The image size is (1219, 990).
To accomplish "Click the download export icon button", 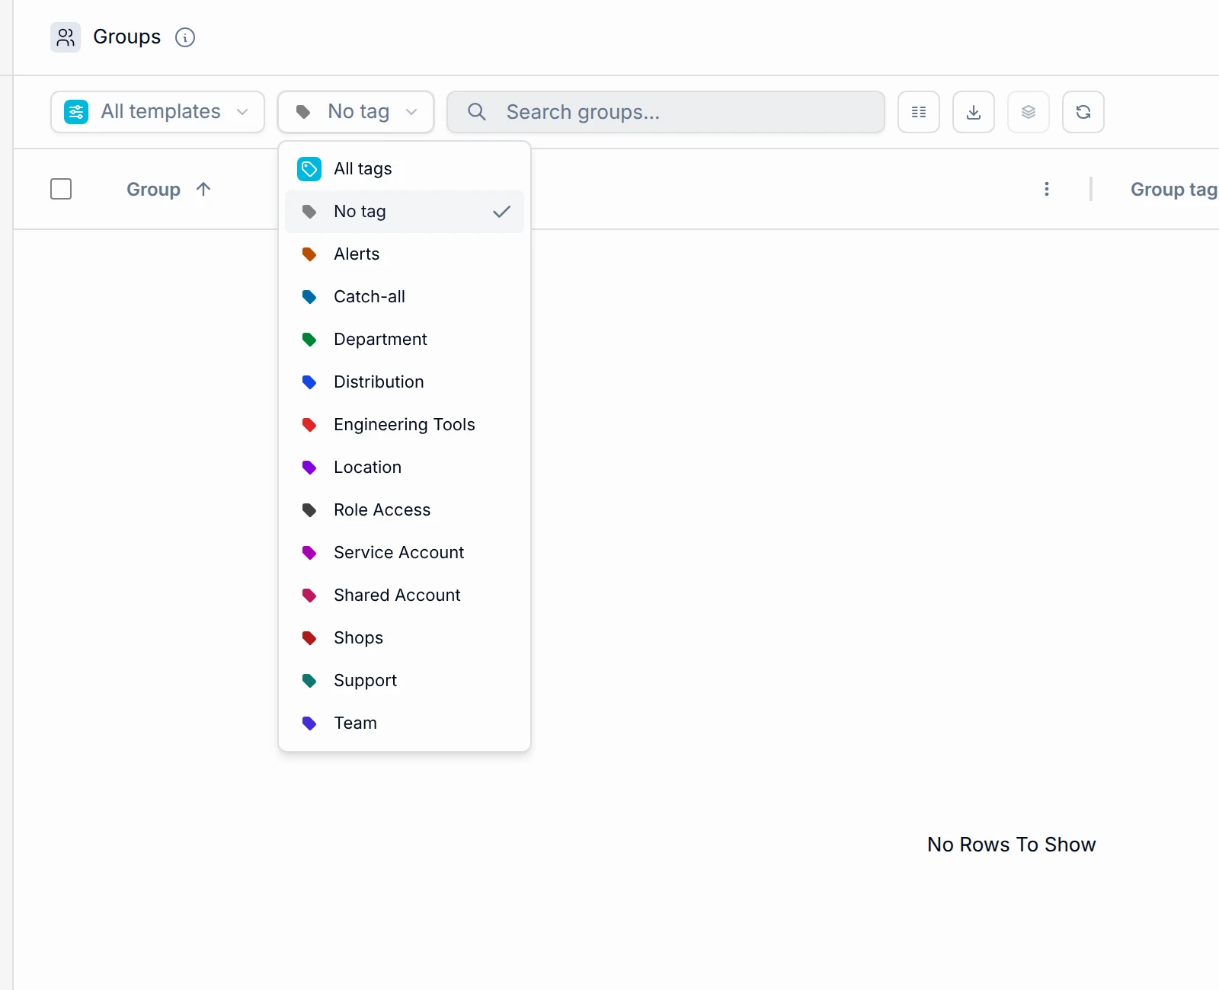I will pos(974,112).
